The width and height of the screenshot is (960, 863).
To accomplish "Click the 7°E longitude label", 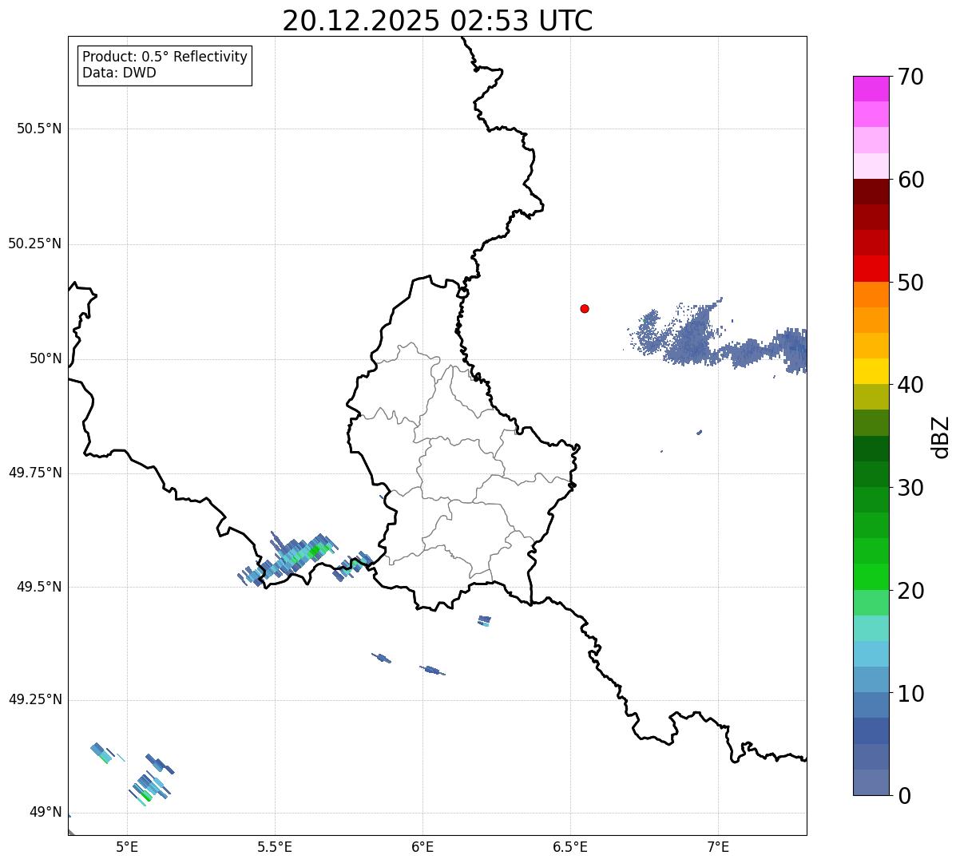I will click(x=718, y=847).
